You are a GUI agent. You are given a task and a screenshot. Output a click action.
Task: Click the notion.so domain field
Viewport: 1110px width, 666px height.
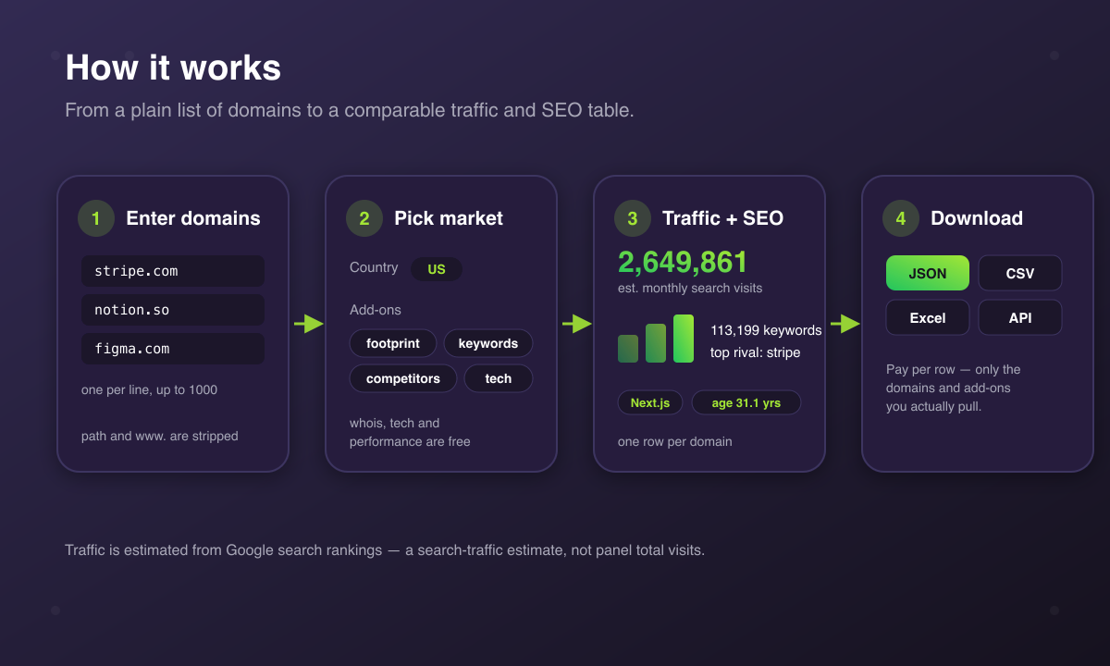click(173, 310)
